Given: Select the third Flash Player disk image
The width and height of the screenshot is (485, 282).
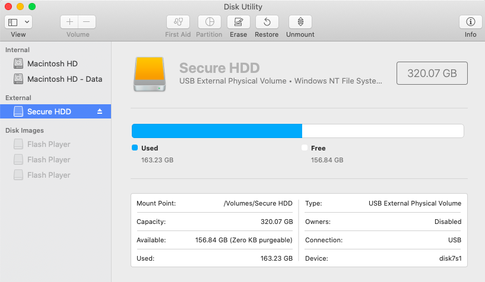Looking at the screenshot, I should (56, 175).
